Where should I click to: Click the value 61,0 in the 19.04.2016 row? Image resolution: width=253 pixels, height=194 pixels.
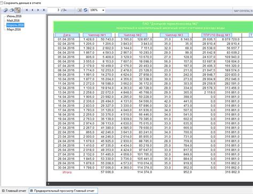[x=168, y=119]
